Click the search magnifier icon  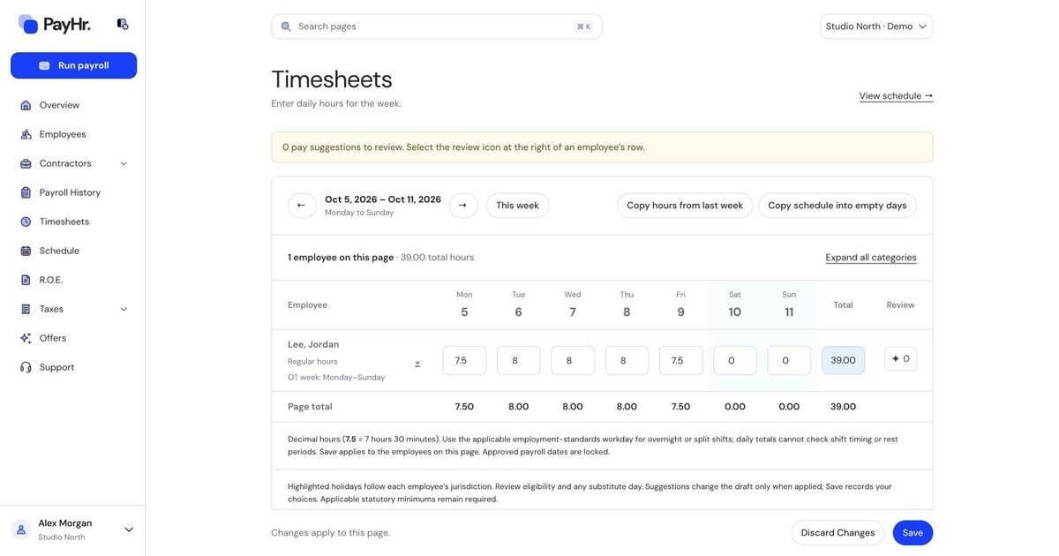286,26
